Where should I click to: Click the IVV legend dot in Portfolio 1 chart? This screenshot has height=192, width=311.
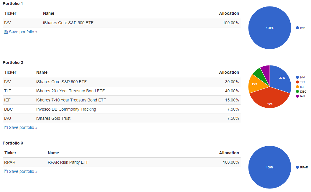click(297, 28)
